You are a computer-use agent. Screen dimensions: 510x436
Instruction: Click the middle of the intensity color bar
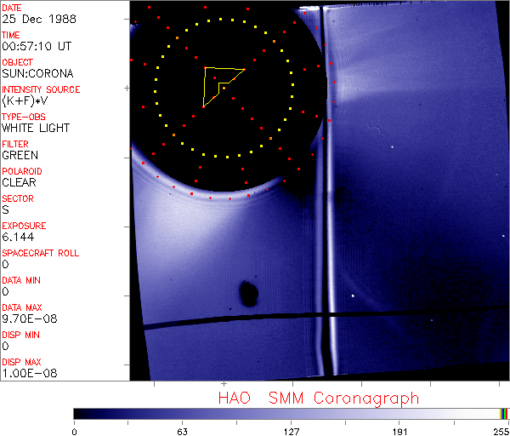291,413
